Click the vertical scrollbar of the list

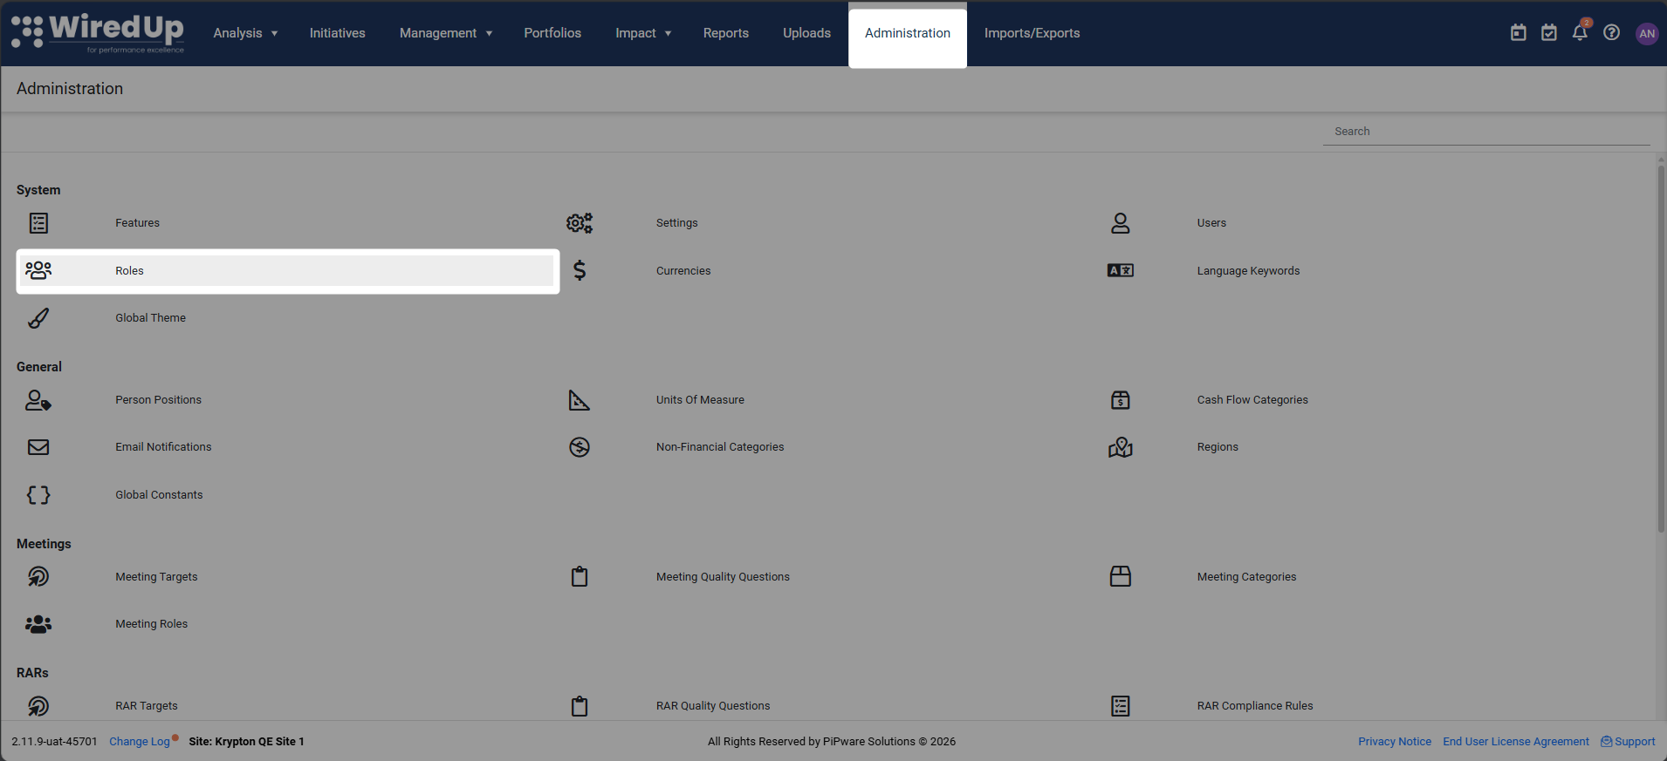1661,349
